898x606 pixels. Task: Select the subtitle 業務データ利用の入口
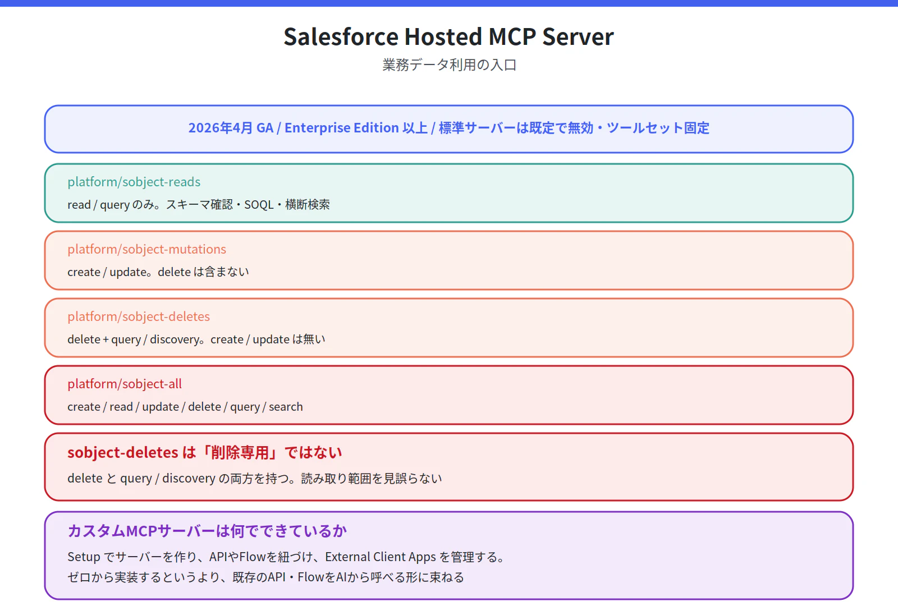point(449,65)
